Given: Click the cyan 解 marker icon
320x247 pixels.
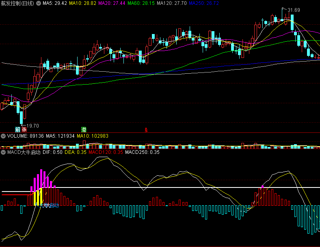Looking at the screenshot, I should pyautogui.click(x=18, y=130).
